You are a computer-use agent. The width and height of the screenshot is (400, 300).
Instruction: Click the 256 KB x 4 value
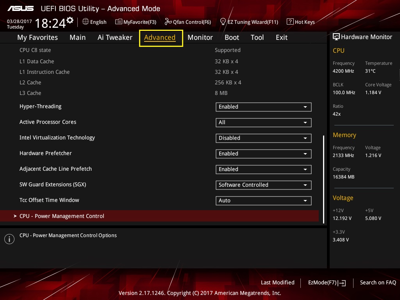pyautogui.click(x=228, y=82)
